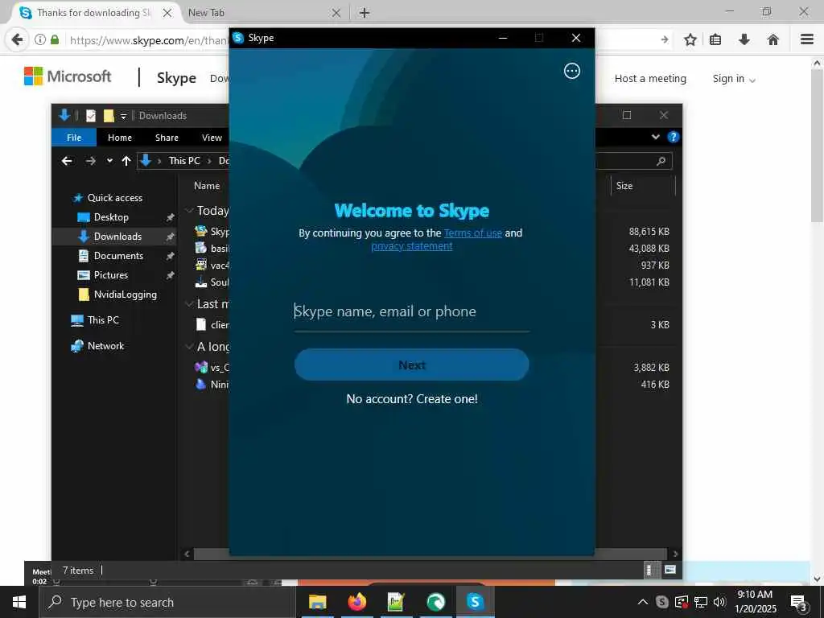824x618 pixels.
Task: Click the Explorer search magnifier icon
Action: coord(661,161)
